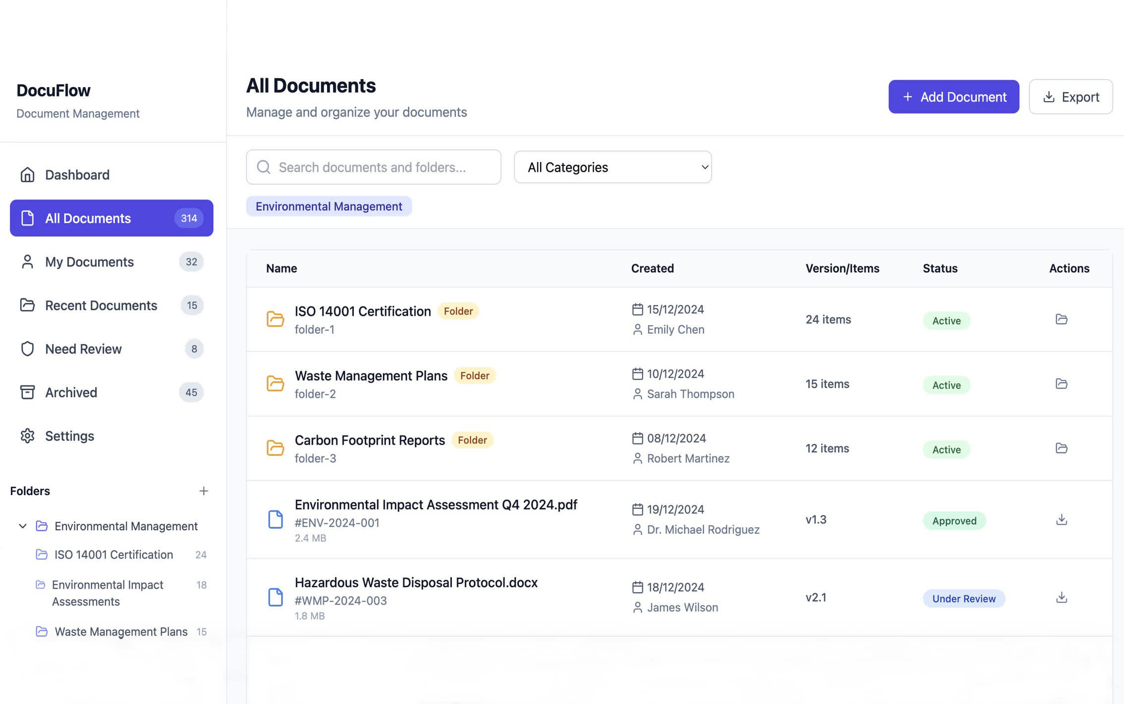Select the Under Review status badge

point(963,599)
